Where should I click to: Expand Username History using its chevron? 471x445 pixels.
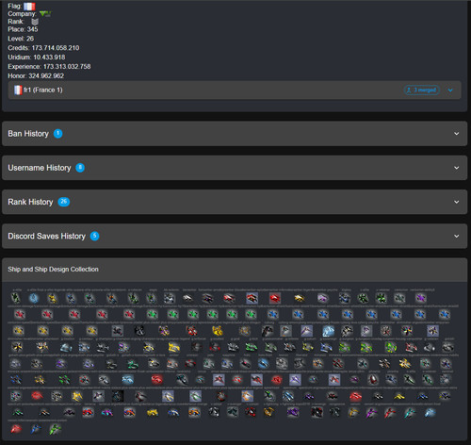click(x=457, y=168)
